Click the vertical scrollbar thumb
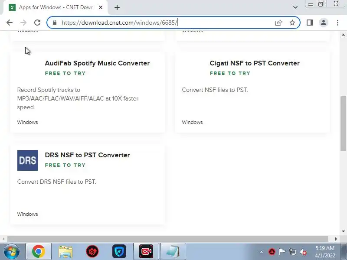Screen dimensions: 347x260 [343, 123]
